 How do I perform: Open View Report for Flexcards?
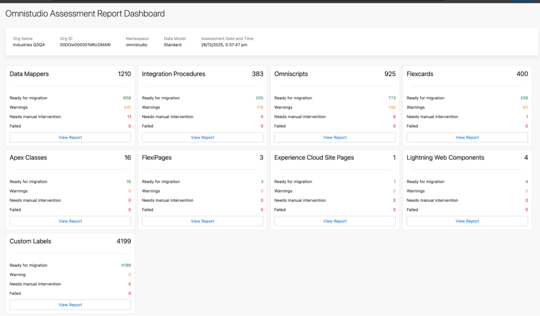pos(467,137)
